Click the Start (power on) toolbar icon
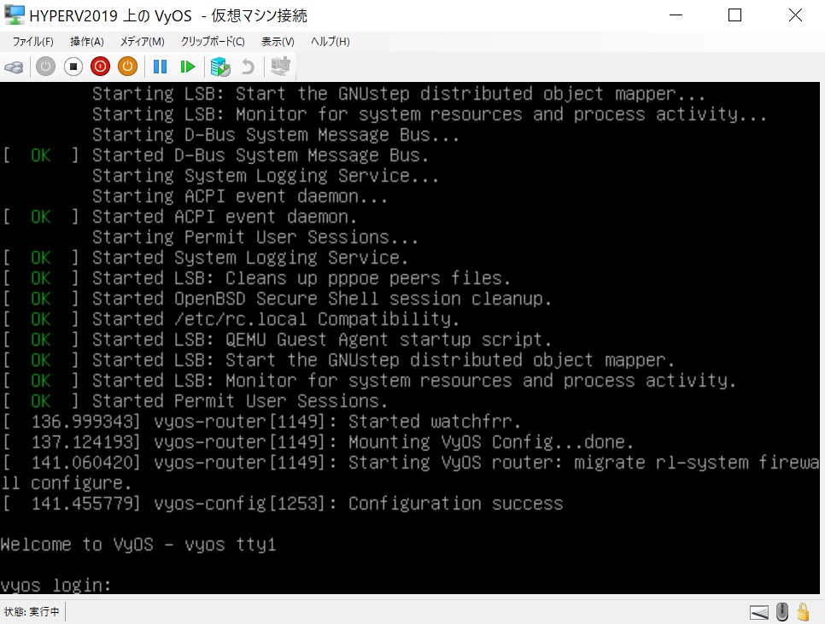825x624 pixels. 45,67
